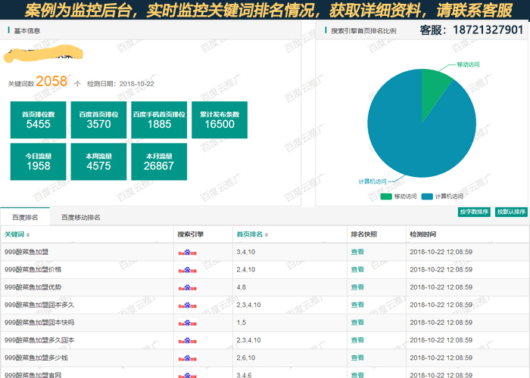This screenshot has height=378, width=530.
Task: Click 首页排名 column header text
Action: (x=249, y=234)
